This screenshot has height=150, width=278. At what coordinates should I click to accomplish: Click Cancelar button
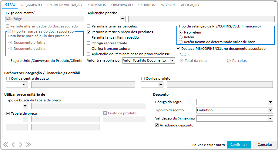(265, 145)
